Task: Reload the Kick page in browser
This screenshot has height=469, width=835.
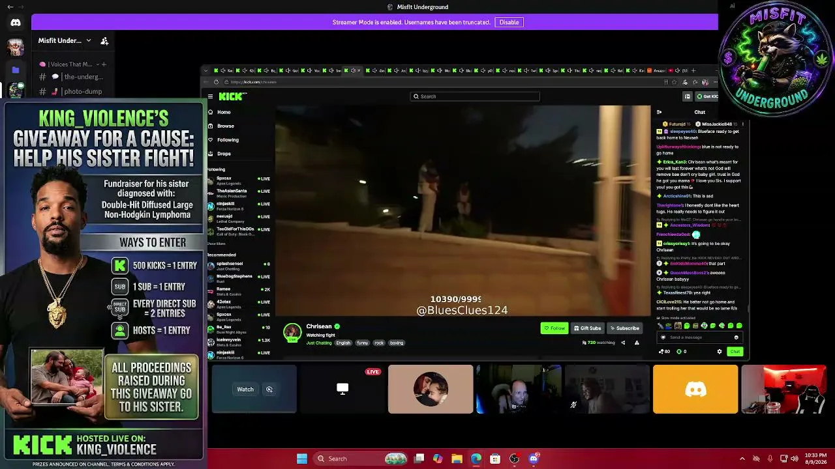Action: tap(216, 82)
